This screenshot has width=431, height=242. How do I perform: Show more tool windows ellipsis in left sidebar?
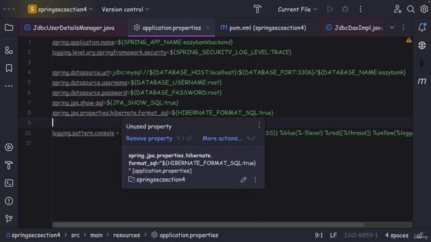(9, 86)
